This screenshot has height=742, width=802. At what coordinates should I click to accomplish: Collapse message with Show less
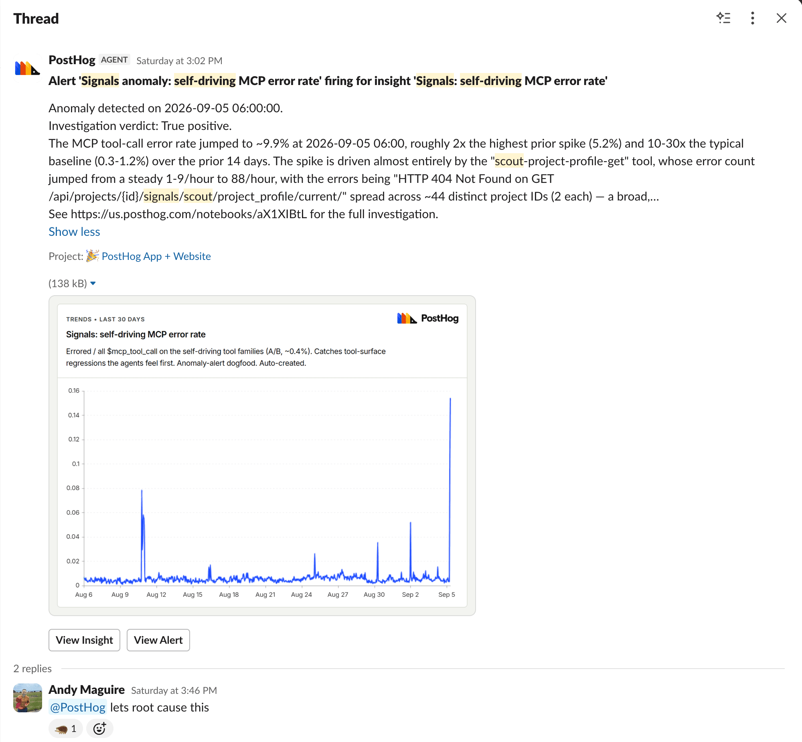pyautogui.click(x=74, y=232)
